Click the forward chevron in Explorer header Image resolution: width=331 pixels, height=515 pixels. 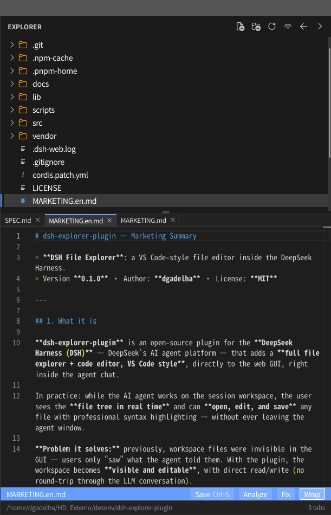(x=320, y=27)
